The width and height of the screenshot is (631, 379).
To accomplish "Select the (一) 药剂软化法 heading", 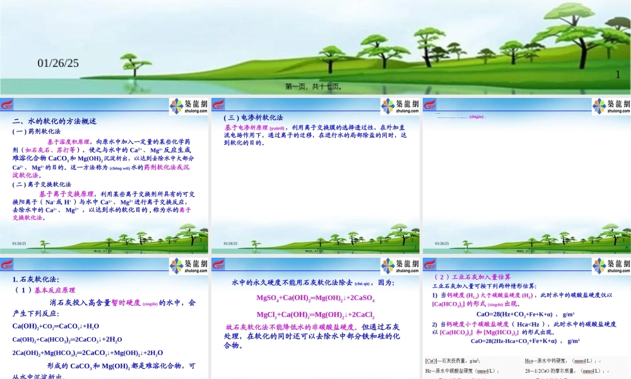I will [x=38, y=131].
